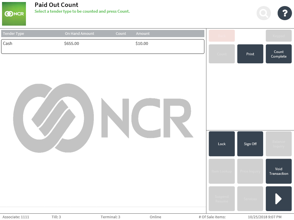Lock the terminal

(222, 144)
